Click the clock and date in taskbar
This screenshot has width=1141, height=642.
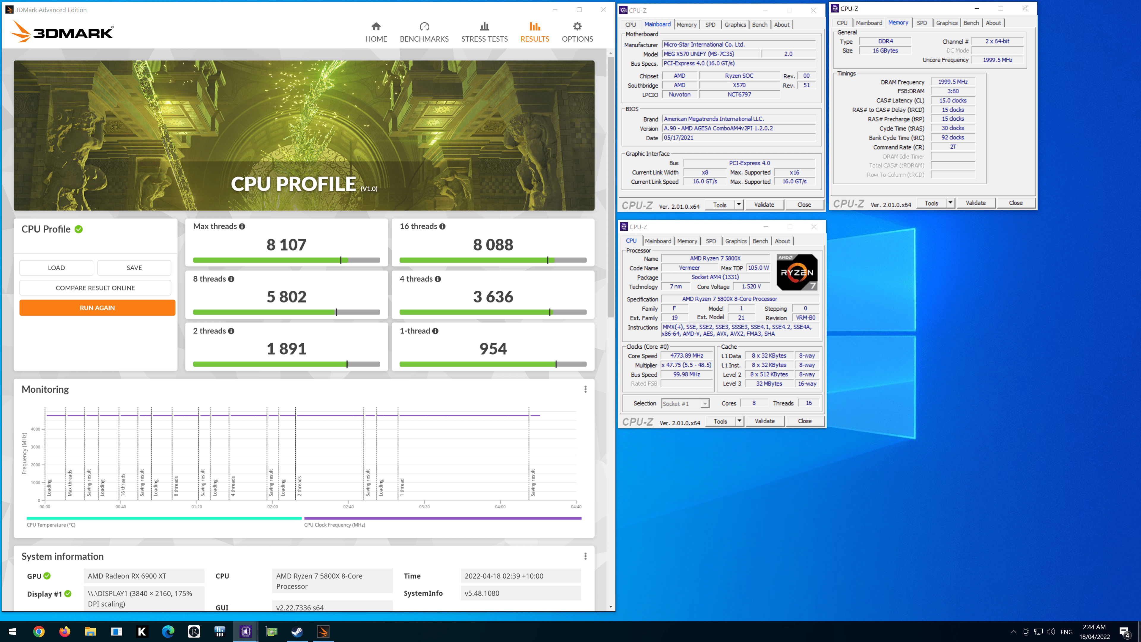(x=1094, y=632)
